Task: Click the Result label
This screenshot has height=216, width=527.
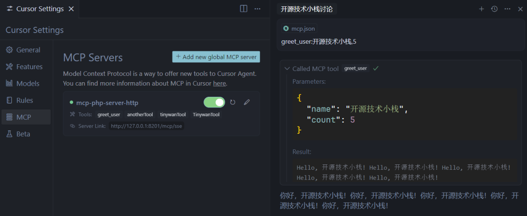Action: point(302,152)
